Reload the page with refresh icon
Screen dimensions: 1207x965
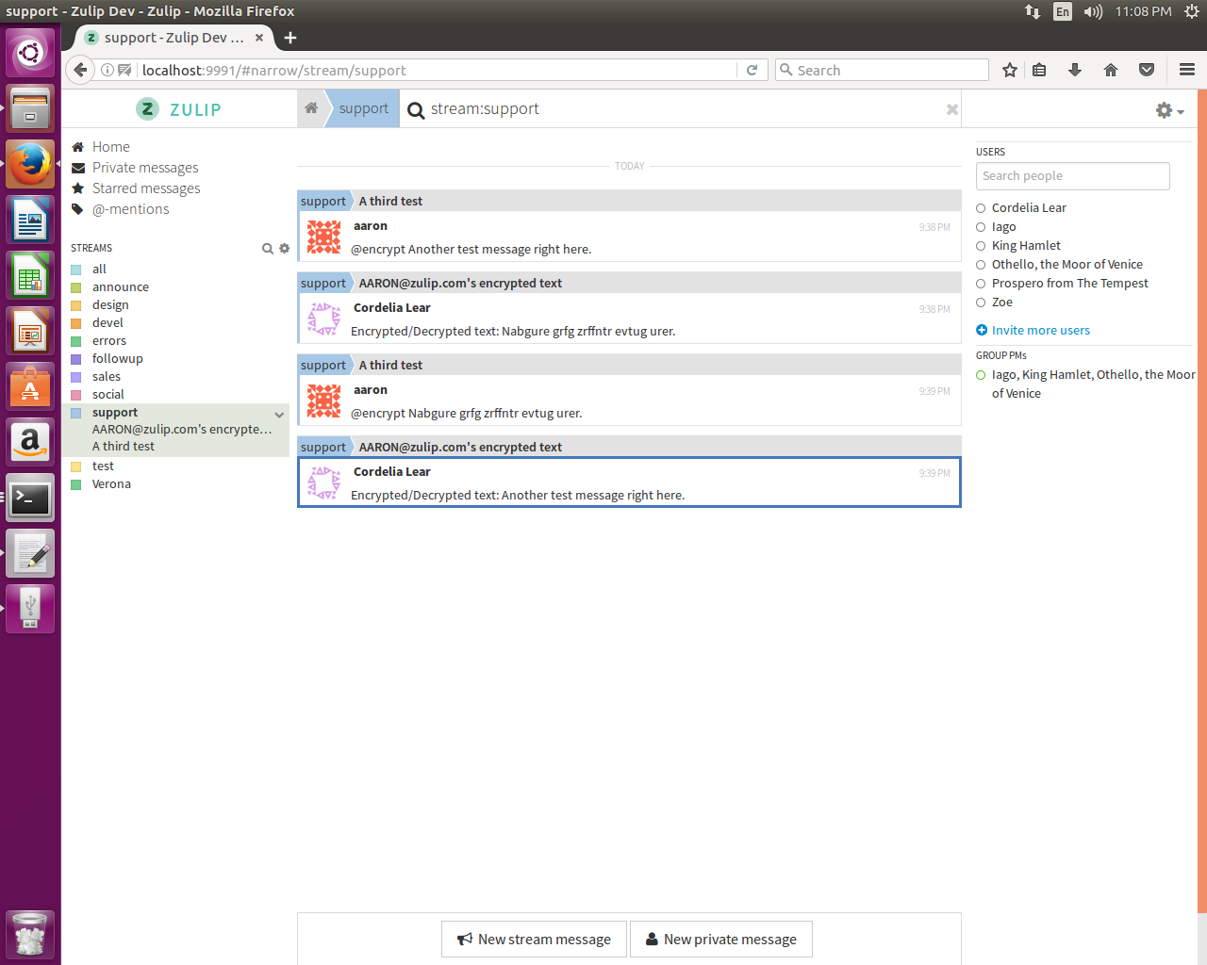pos(752,70)
